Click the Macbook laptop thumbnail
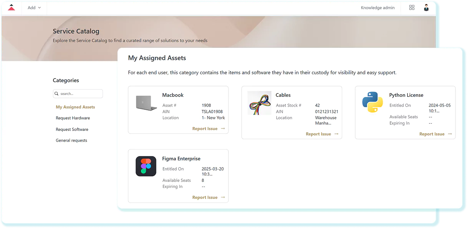 pyautogui.click(x=146, y=103)
